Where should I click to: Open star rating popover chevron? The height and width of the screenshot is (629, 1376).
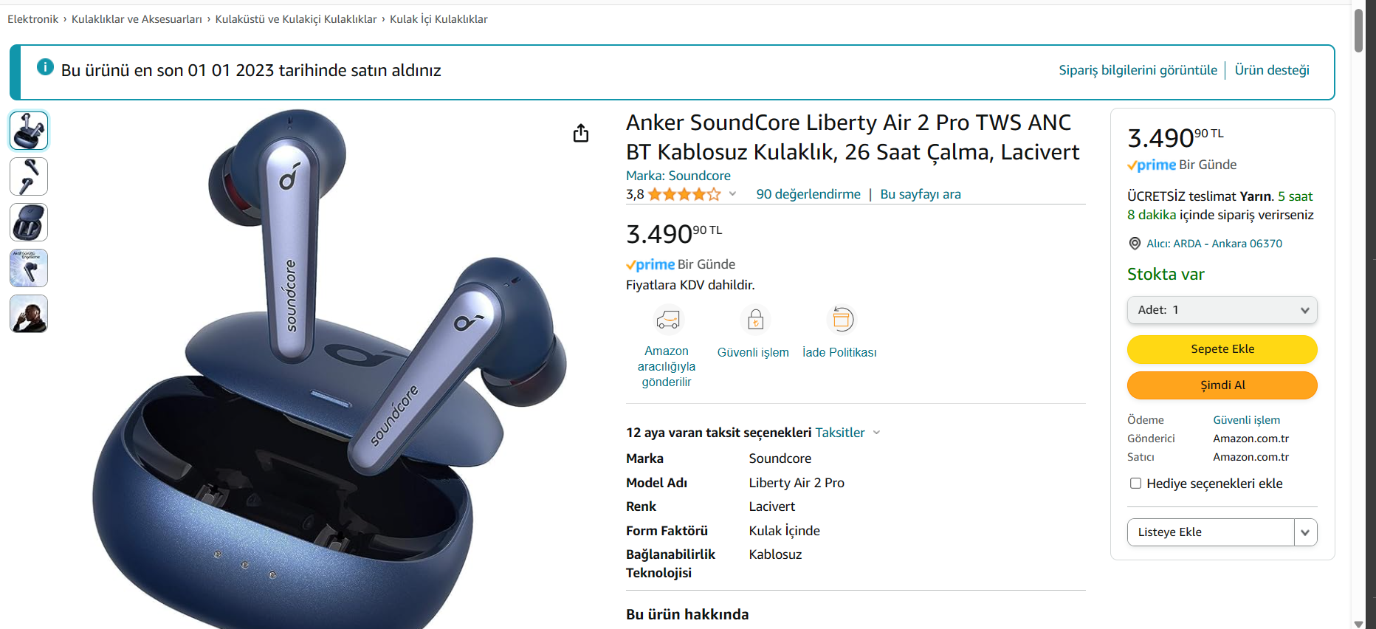tap(732, 194)
